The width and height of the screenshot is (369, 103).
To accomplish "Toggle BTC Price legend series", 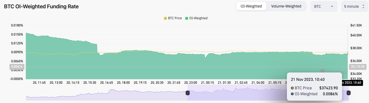I will (173, 18).
